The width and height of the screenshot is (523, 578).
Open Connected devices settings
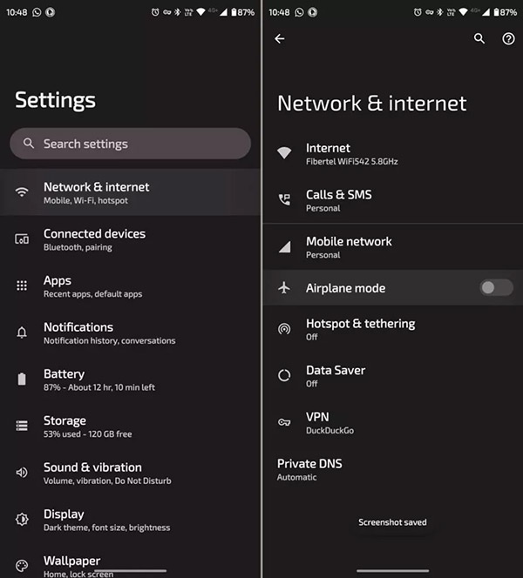pyautogui.click(x=94, y=239)
